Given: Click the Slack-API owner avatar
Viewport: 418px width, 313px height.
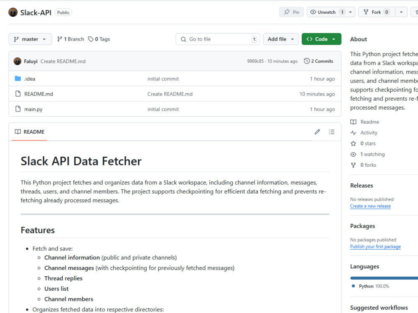Looking at the screenshot, I should [13, 12].
